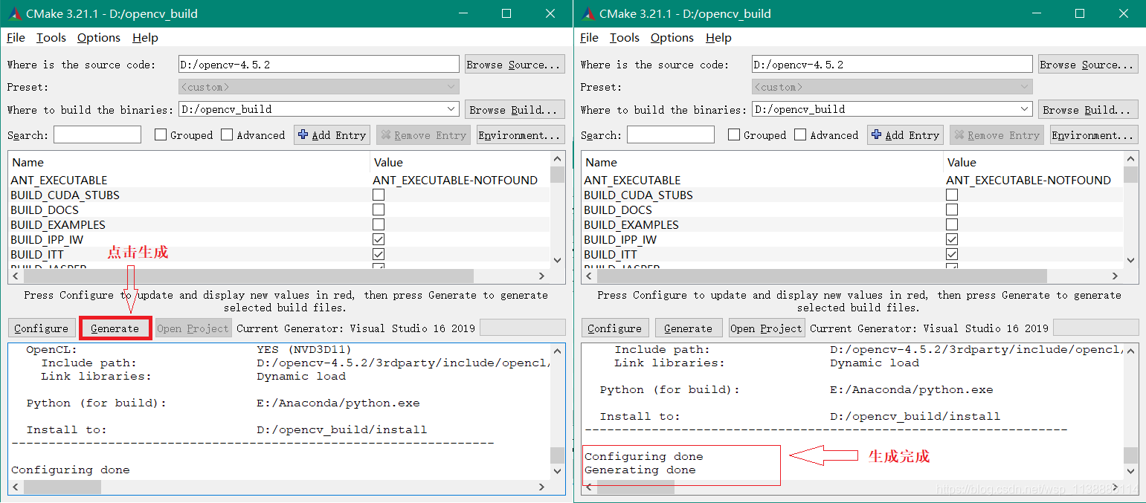
Task: Enable BUILD_CUDA_STUBS in left window
Action: tap(379, 195)
